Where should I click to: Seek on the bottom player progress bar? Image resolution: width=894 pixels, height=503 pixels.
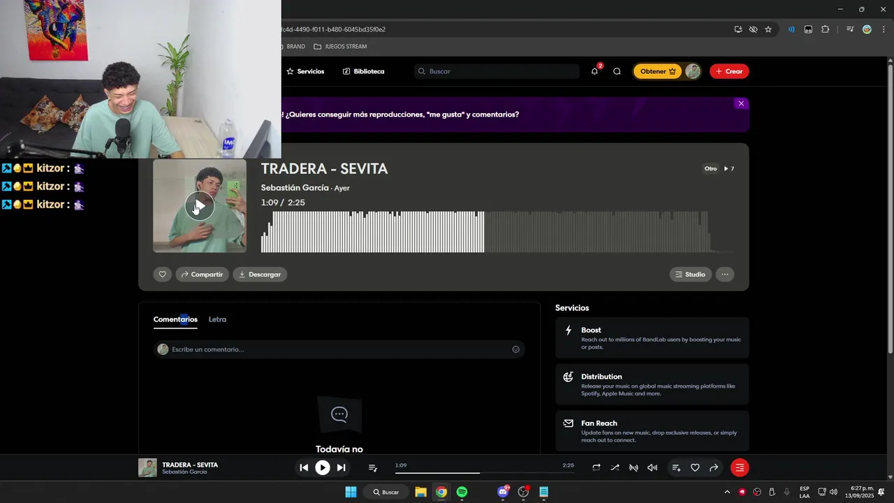(484, 473)
